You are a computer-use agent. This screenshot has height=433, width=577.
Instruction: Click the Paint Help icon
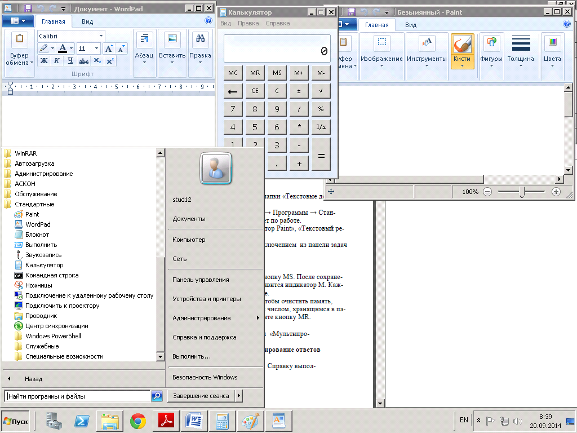[x=567, y=24]
